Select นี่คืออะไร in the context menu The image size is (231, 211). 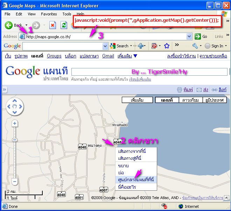pyautogui.click(x=136, y=187)
